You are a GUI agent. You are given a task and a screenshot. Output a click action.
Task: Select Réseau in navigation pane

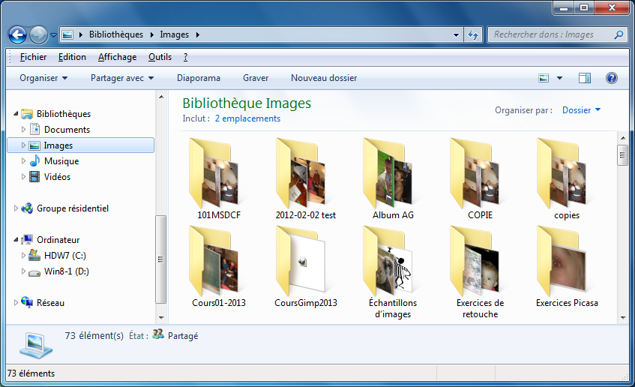(x=50, y=303)
